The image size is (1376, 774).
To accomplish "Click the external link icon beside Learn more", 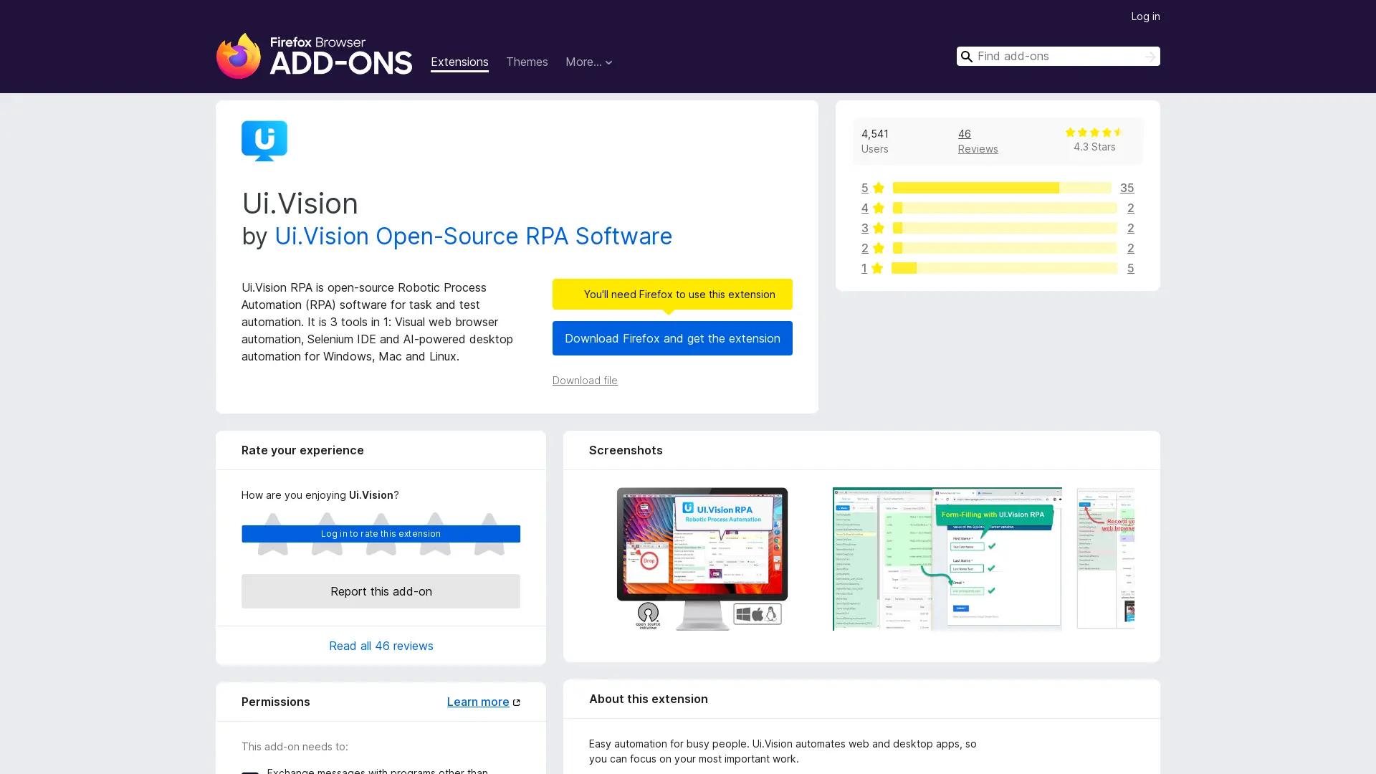I will tap(515, 702).
